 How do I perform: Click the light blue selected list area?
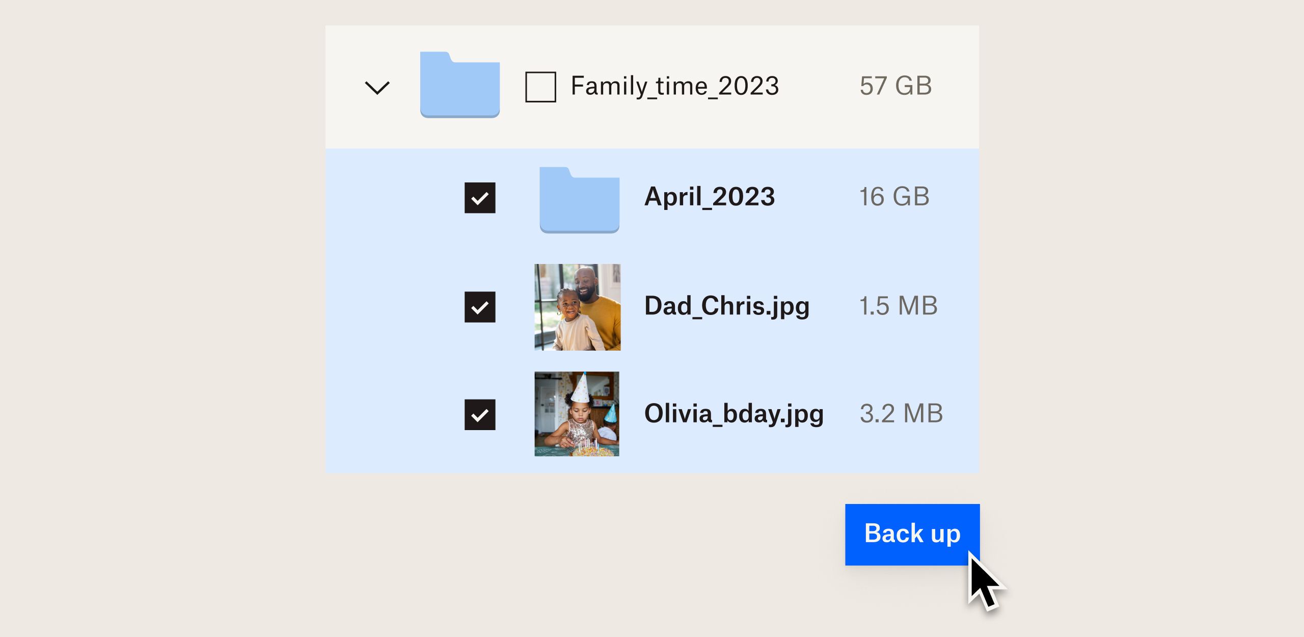[x=652, y=311]
